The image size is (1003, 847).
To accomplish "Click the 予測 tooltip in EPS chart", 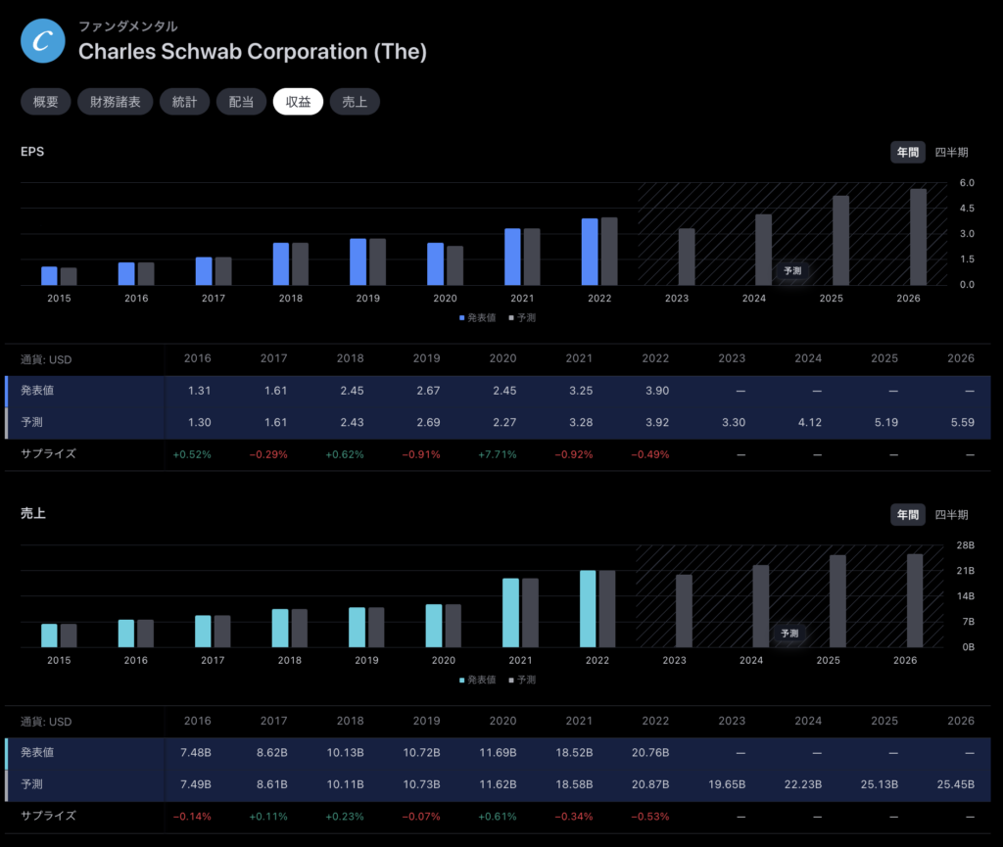I will click(x=792, y=271).
